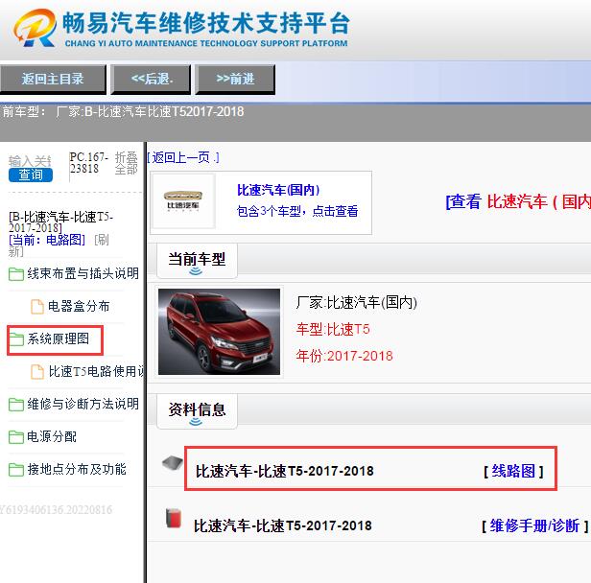Screen dimensions: 591x583
Task: Expand 系统原理图 tree item
Action: tap(58, 338)
